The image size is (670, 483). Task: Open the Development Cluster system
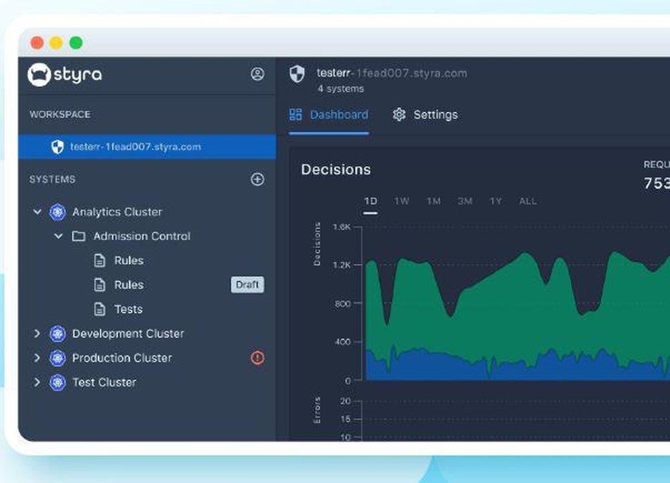[128, 334]
